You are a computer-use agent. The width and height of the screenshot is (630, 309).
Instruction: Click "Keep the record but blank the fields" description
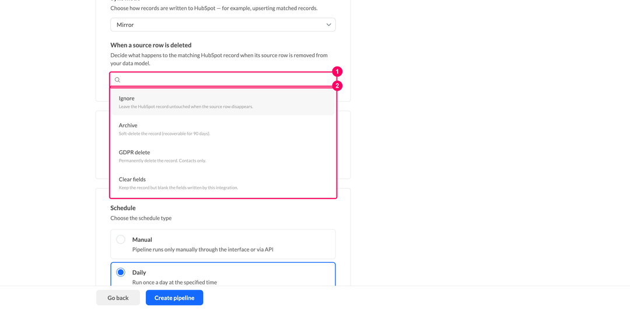coord(178,188)
